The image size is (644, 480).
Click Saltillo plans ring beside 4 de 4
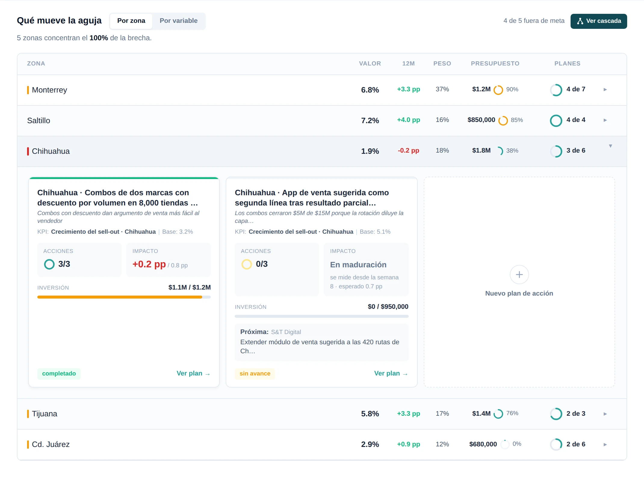[556, 120]
